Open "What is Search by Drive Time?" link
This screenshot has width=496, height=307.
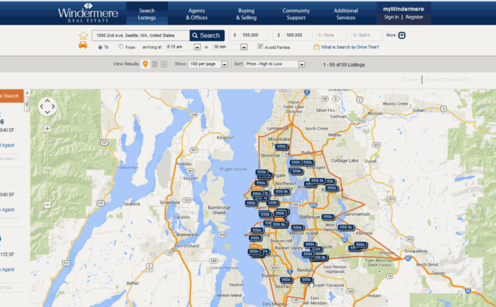pos(349,47)
